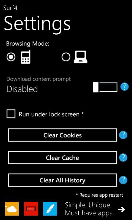Tap the Simple. Unique. Must have apps. text
Viewport: 132px width, 220px height.
coord(89,209)
